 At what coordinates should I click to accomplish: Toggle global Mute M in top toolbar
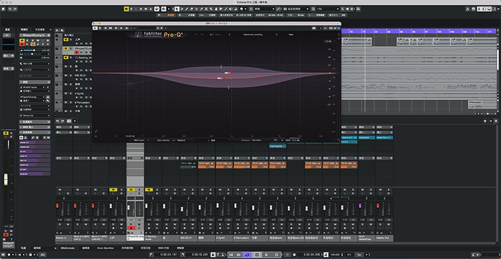pos(127,9)
